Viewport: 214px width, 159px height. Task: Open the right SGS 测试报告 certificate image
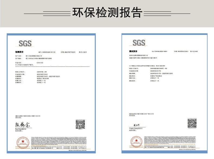(x=164, y=93)
